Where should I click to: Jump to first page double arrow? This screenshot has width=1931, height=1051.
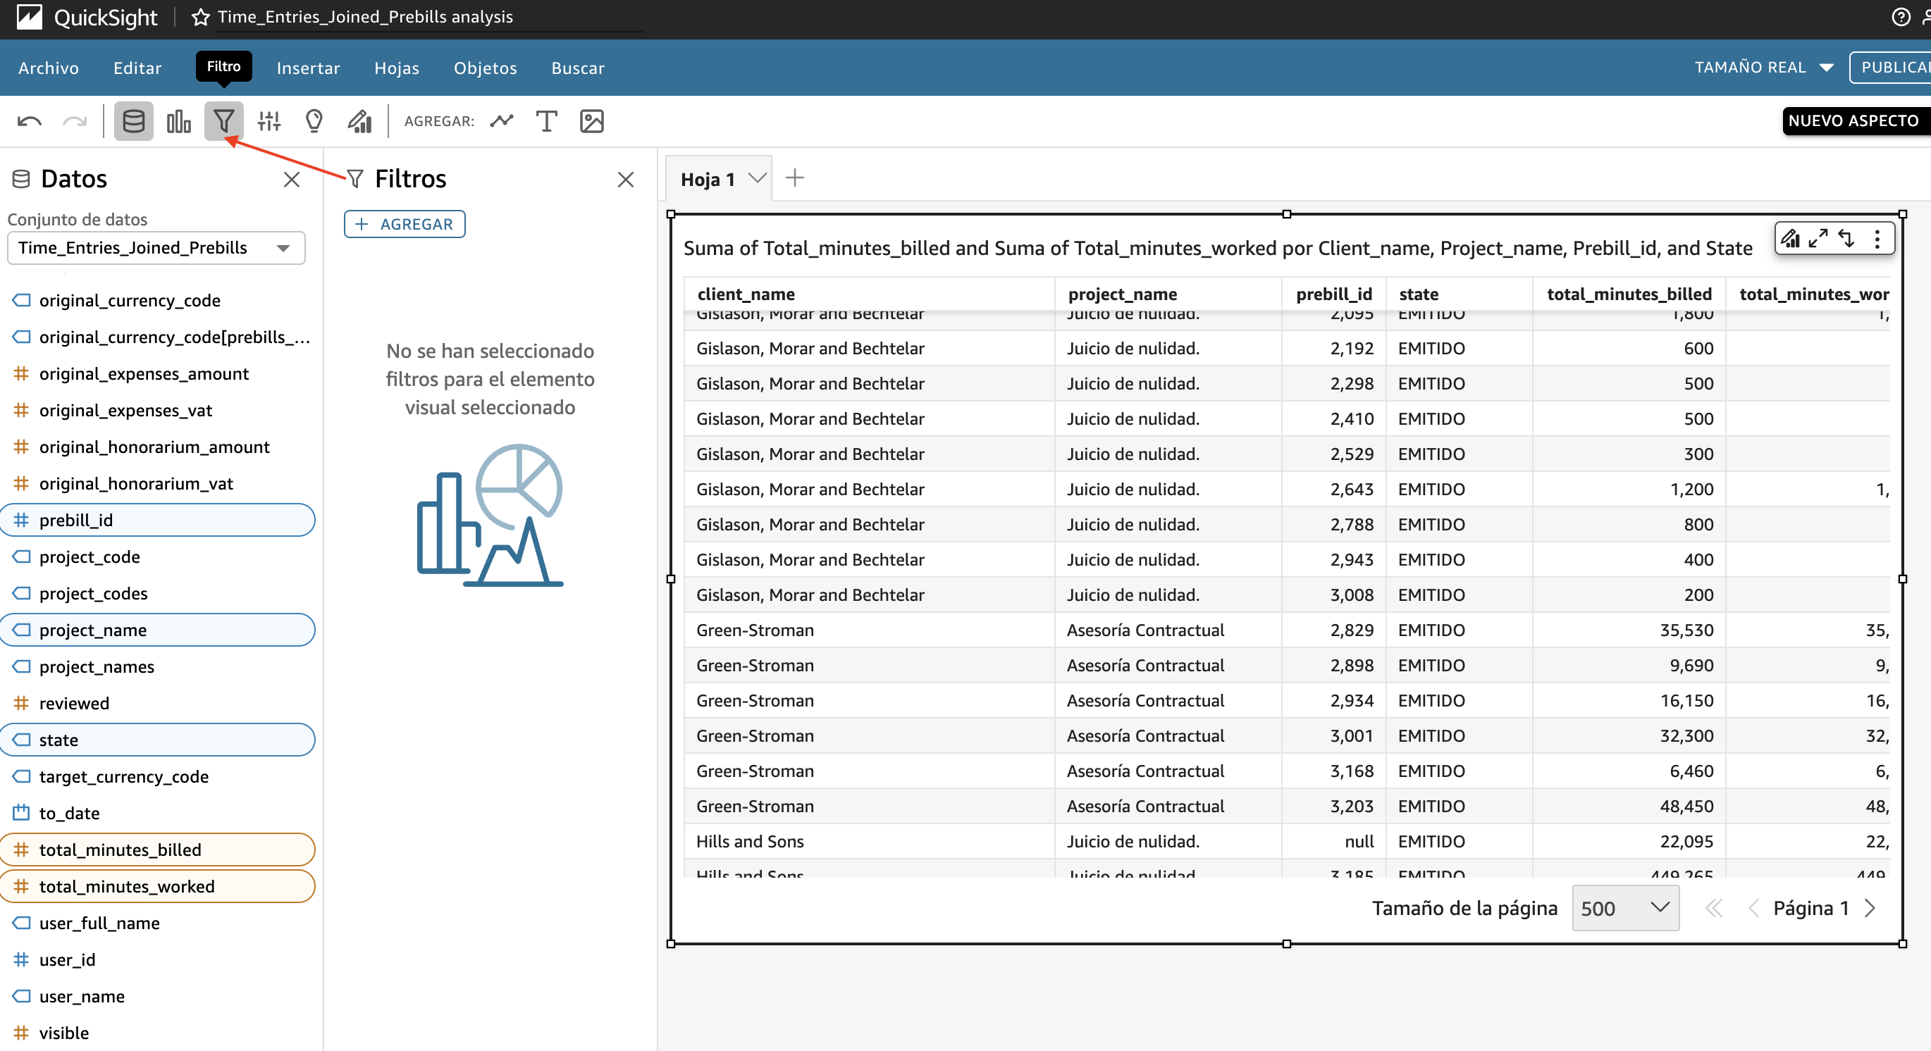(x=1714, y=909)
